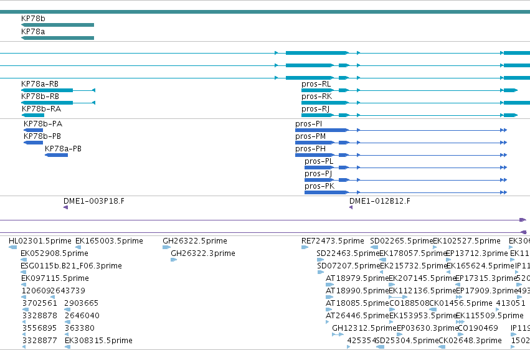Click the EP17909.3prime EST label

click(487, 291)
